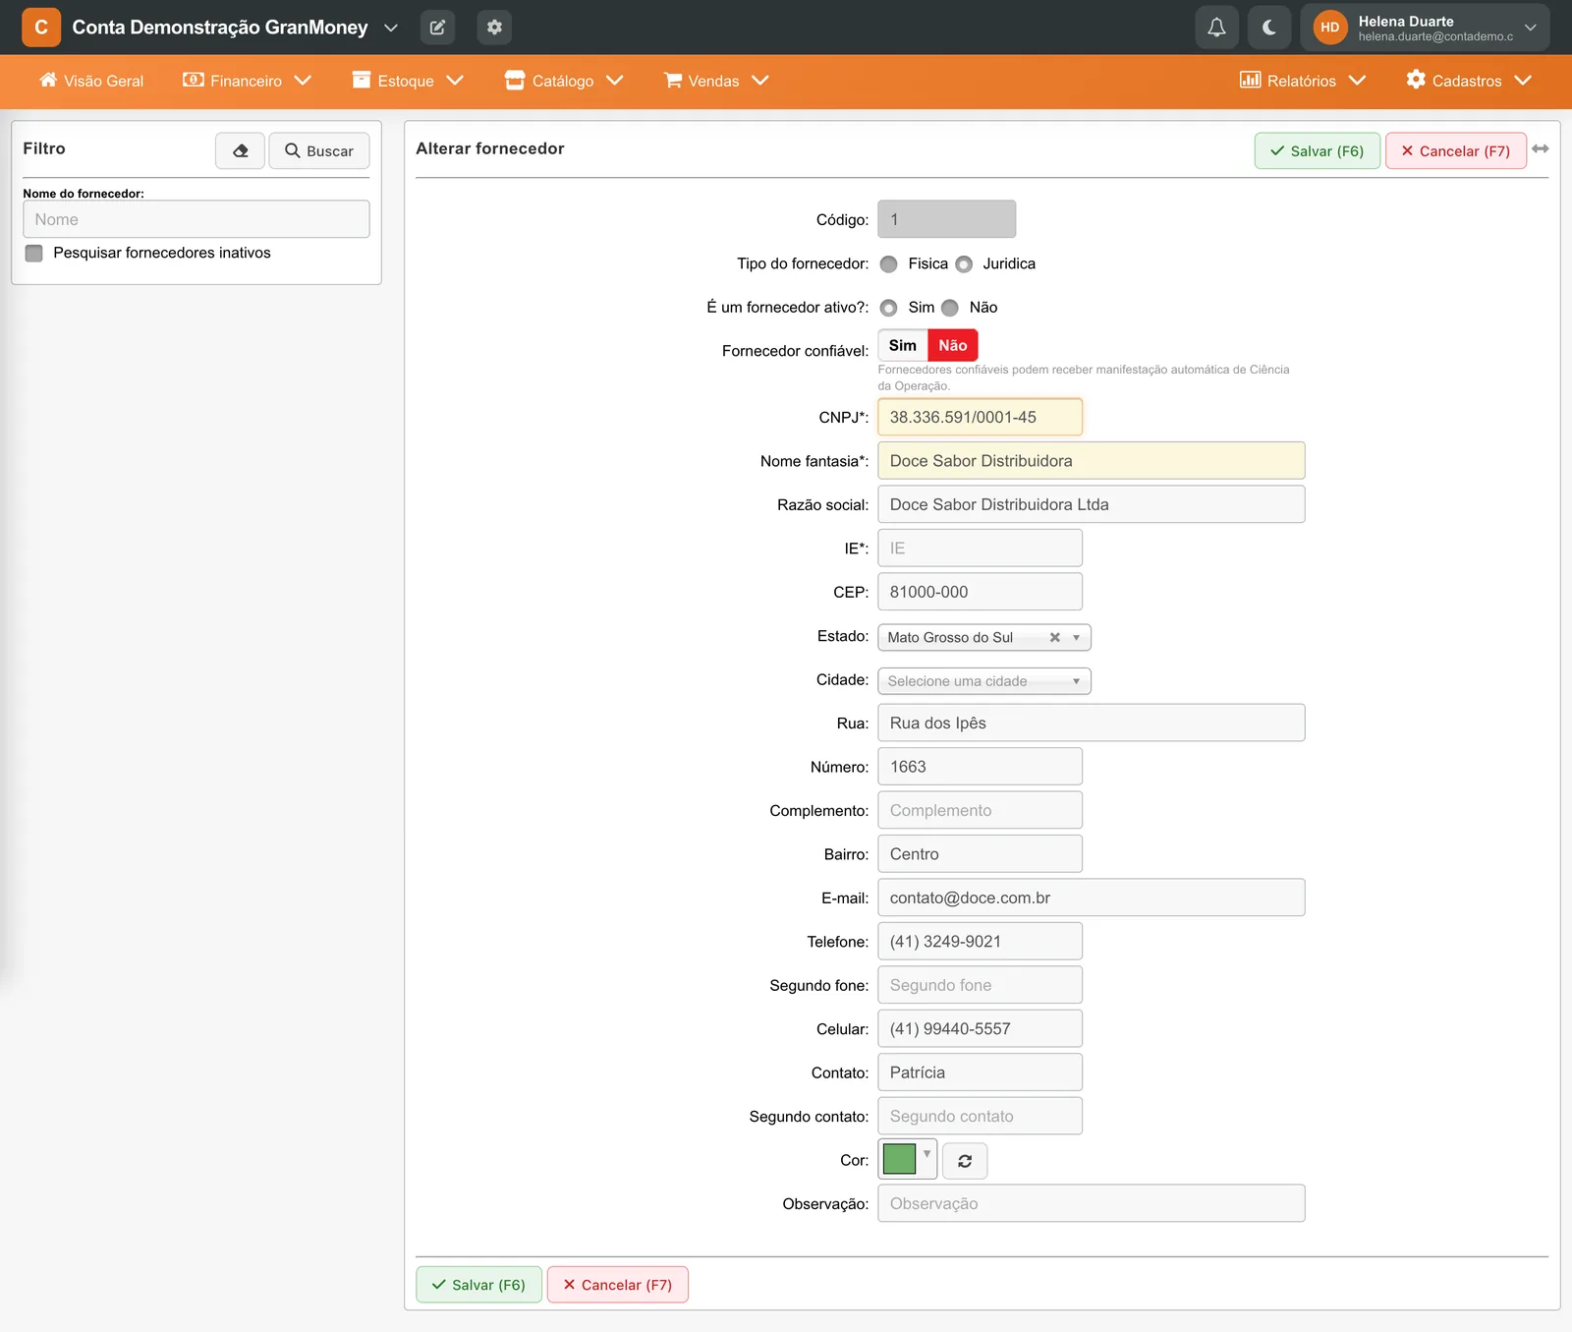This screenshot has height=1332, width=1572.
Task: Toggle dark mode moon icon
Action: pos(1269,28)
